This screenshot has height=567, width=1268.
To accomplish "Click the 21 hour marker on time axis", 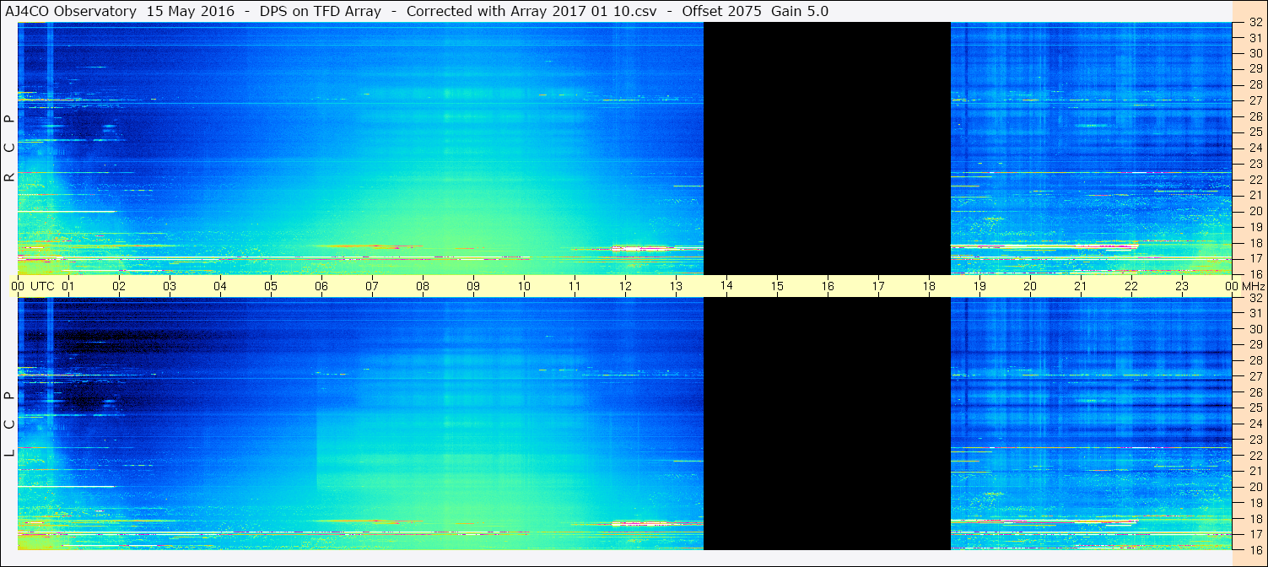I will pyautogui.click(x=1081, y=286).
